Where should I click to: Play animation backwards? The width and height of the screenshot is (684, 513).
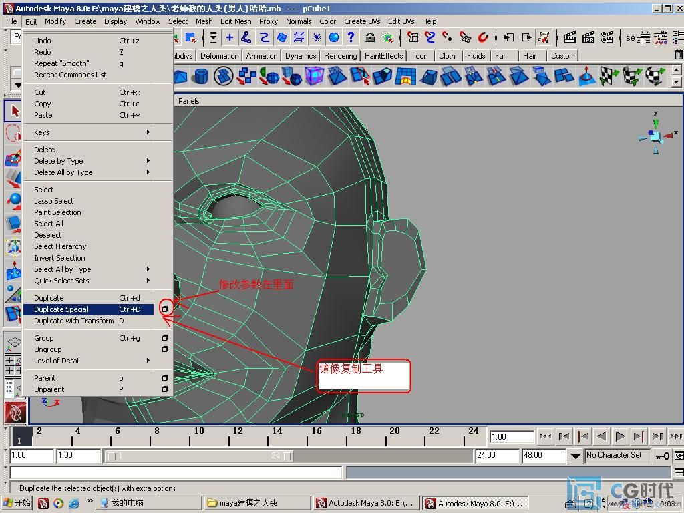pos(602,436)
